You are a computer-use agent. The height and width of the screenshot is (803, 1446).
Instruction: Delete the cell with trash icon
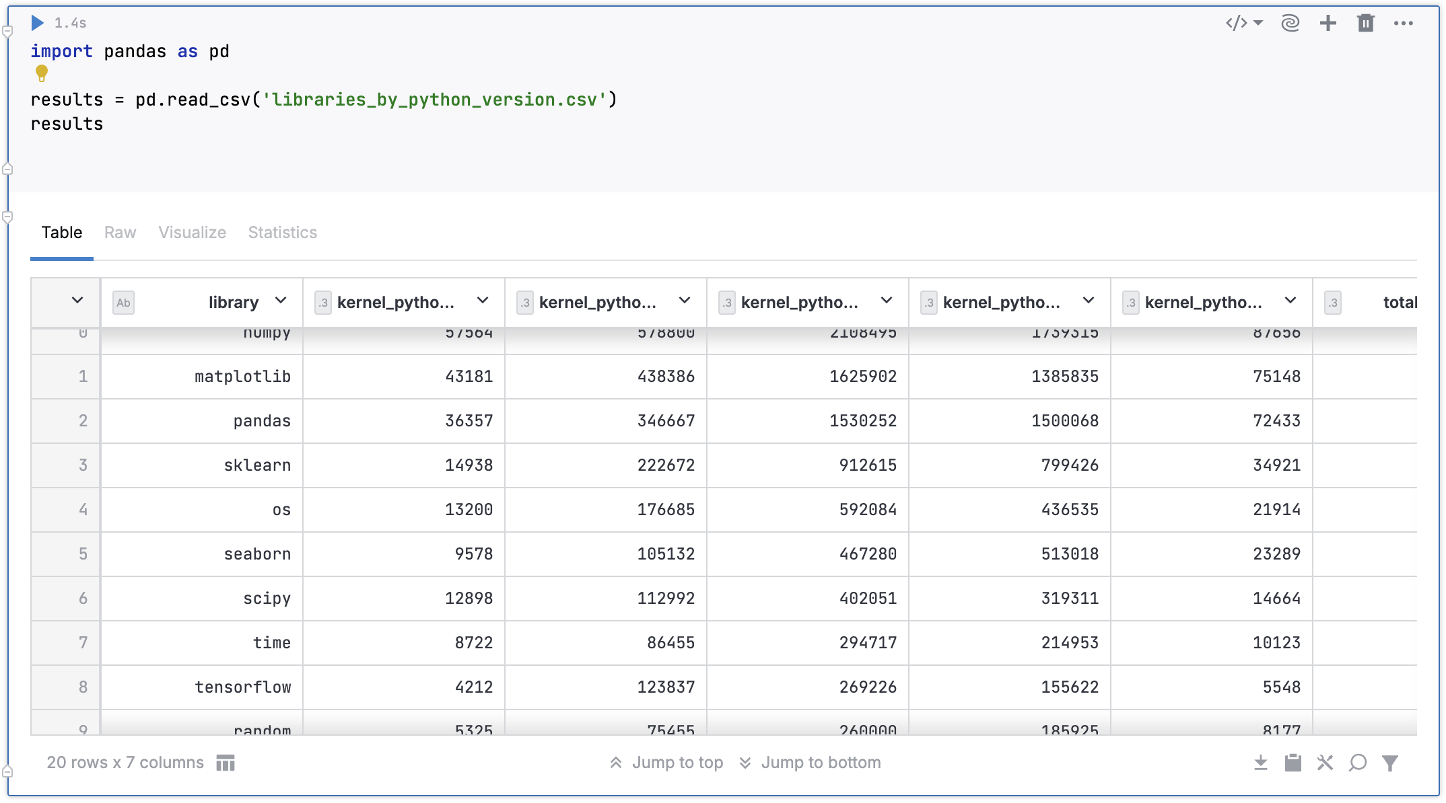pyautogui.click(x=1365, y=24)
